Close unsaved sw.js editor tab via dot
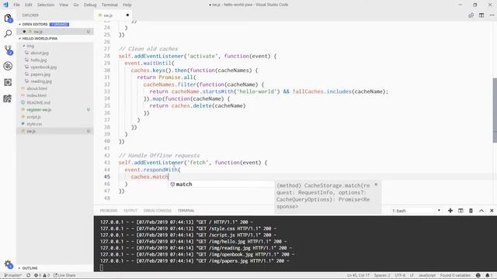The height and width of the screenshot is (279, 497). click(x=127, y=15)
